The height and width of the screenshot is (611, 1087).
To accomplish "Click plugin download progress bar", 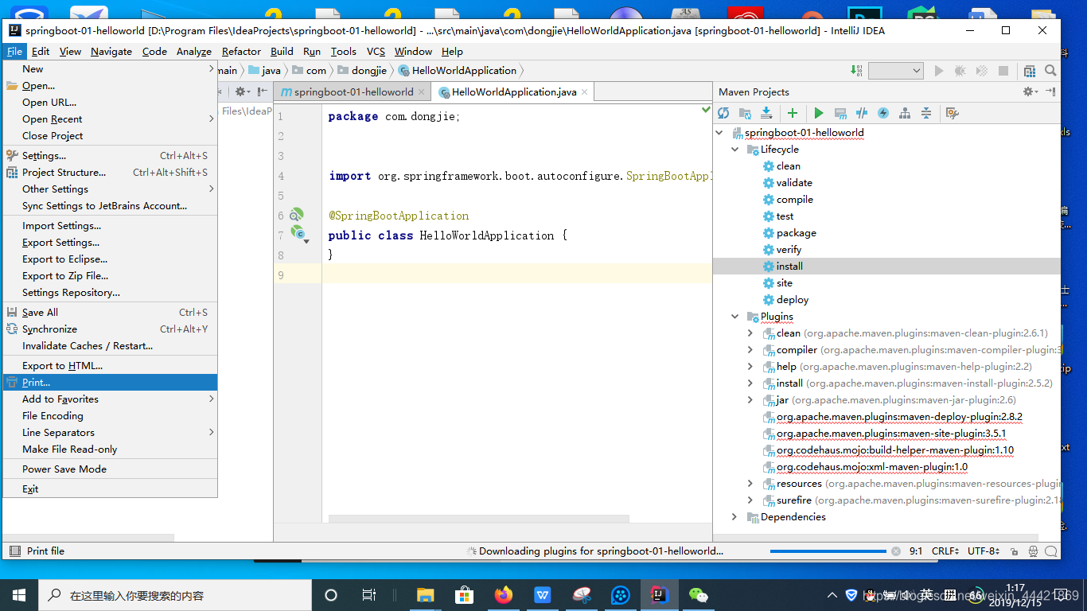I will point(828,551).
